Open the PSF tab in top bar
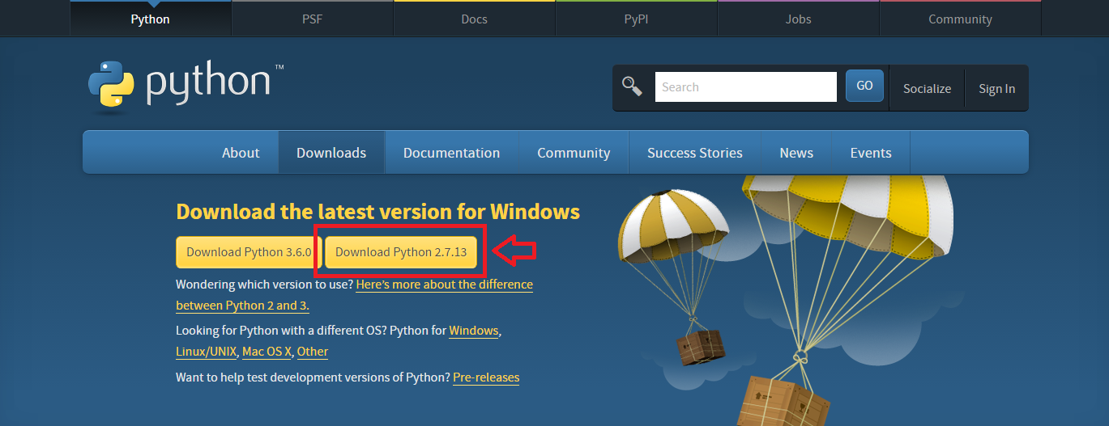The width and height of the screenshot is (1109, 426). (x=313, y=19)
